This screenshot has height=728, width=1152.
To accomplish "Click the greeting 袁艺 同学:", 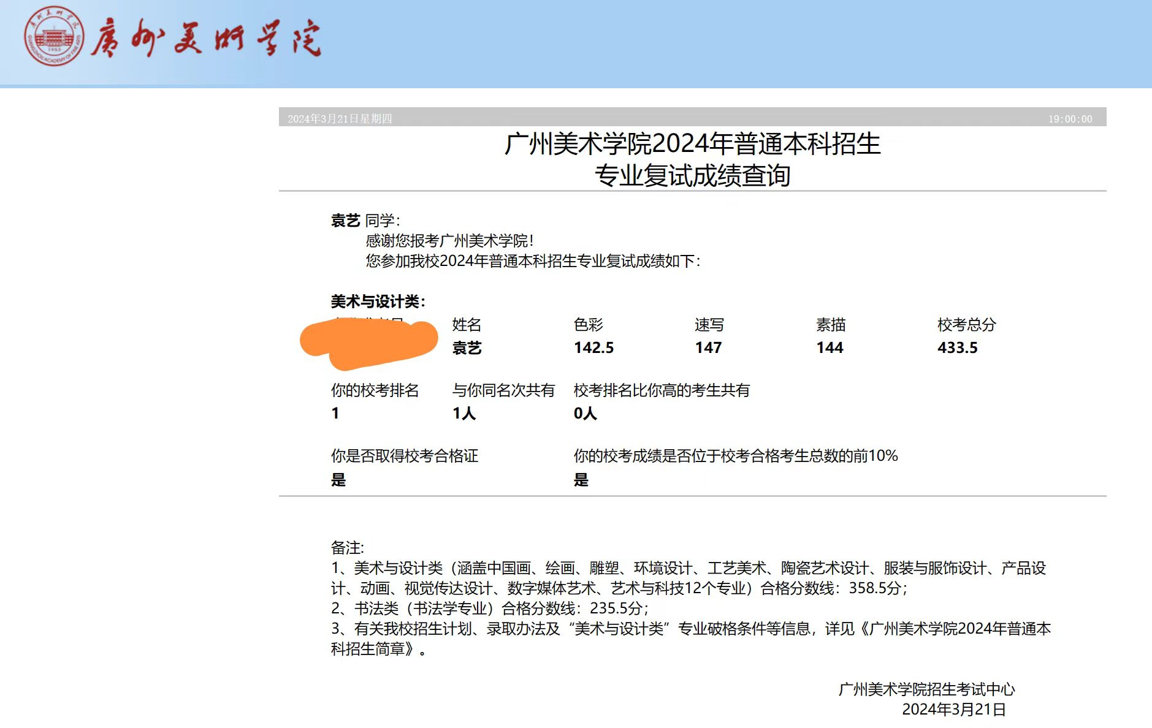I will 365,221.
